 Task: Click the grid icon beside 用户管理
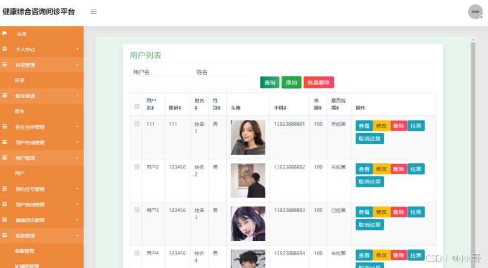coord(4,158)
